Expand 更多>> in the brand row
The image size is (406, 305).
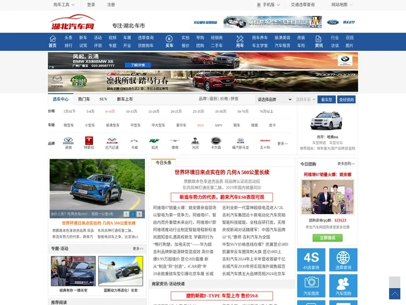pos(283,143)
